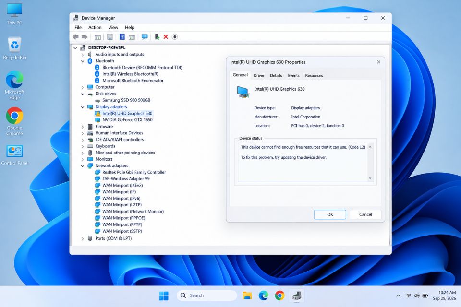Click the Google Chrome desktop icon
Viewport: 461px width, 307px height.
(14, 121)
